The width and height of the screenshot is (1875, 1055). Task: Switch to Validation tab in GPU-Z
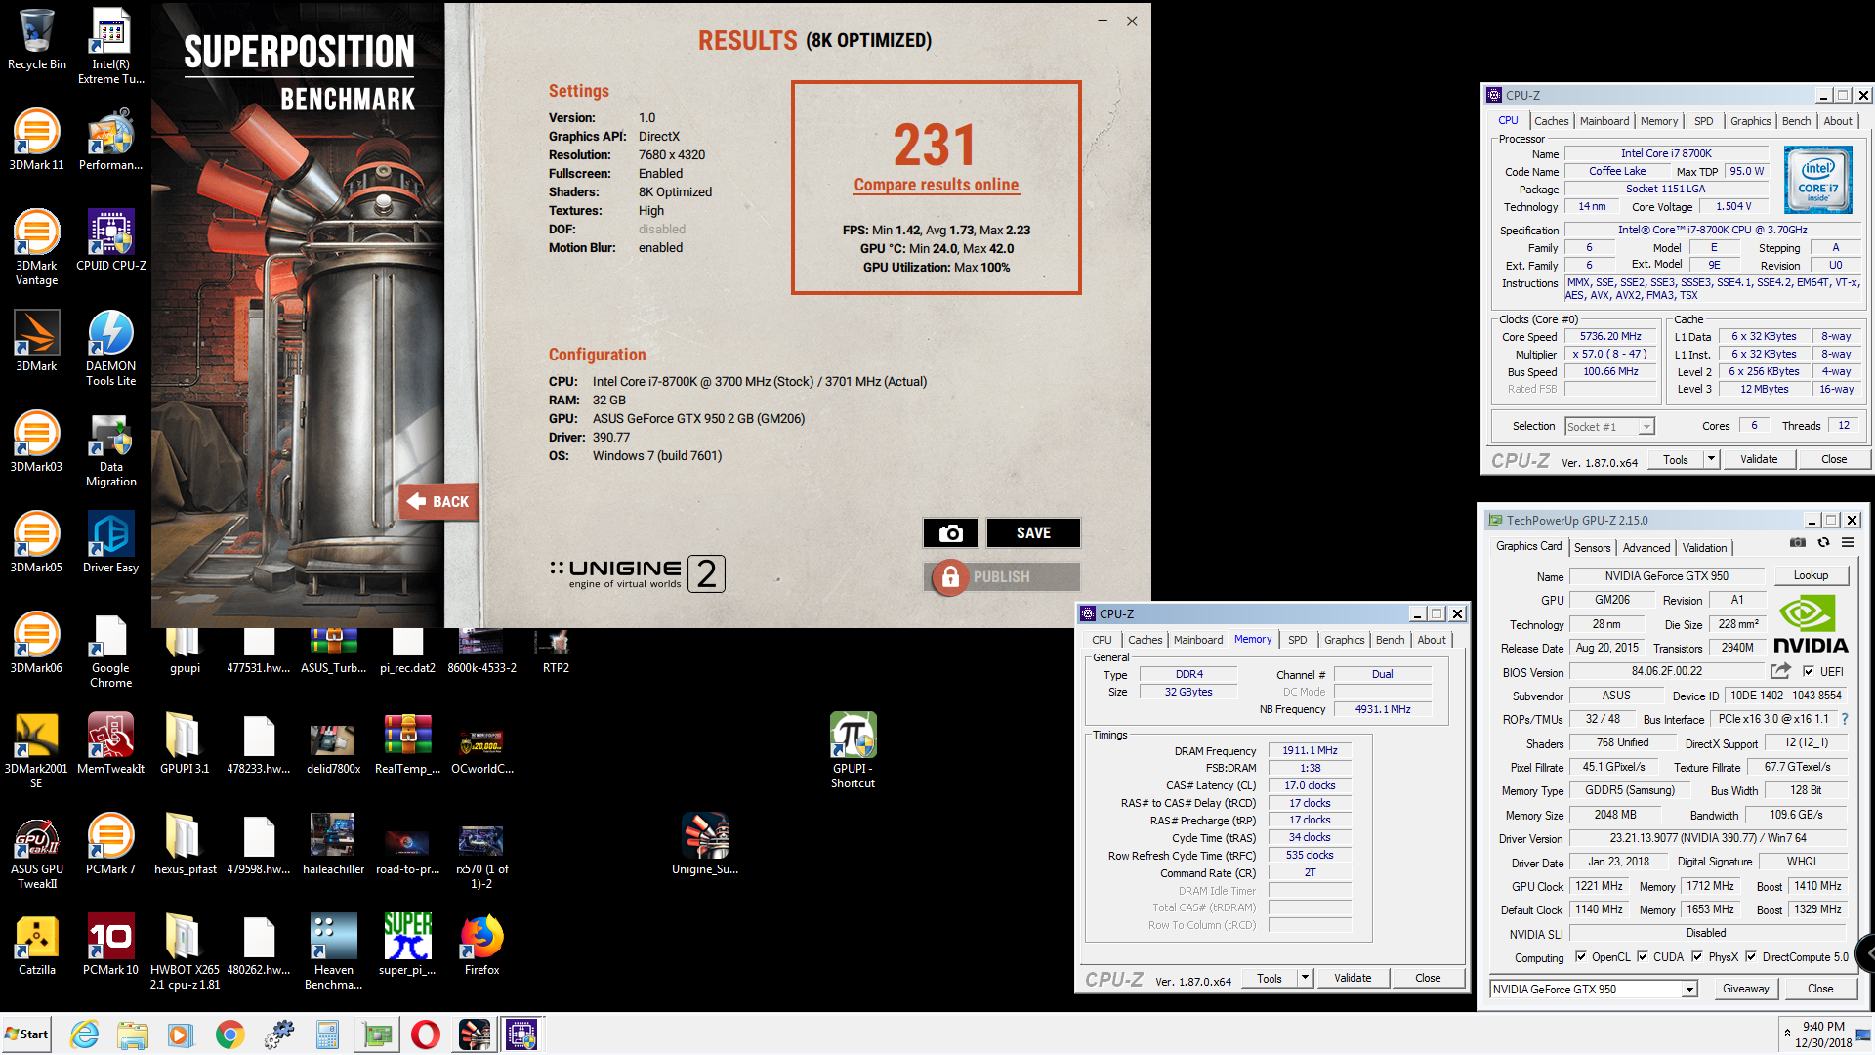[x=1705, y=547]
